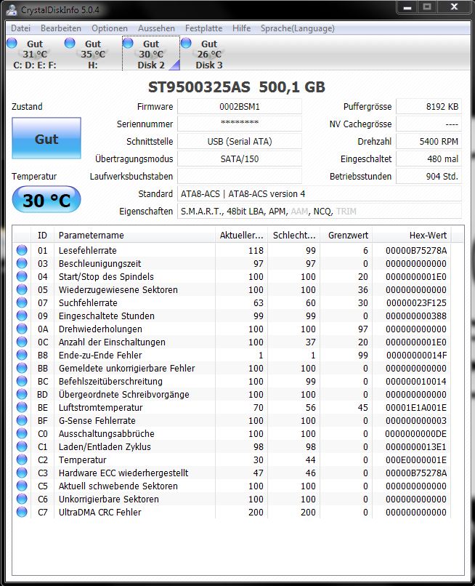Click the Übertragungsmodus SATA/150 field

click(x=240, y=158)
